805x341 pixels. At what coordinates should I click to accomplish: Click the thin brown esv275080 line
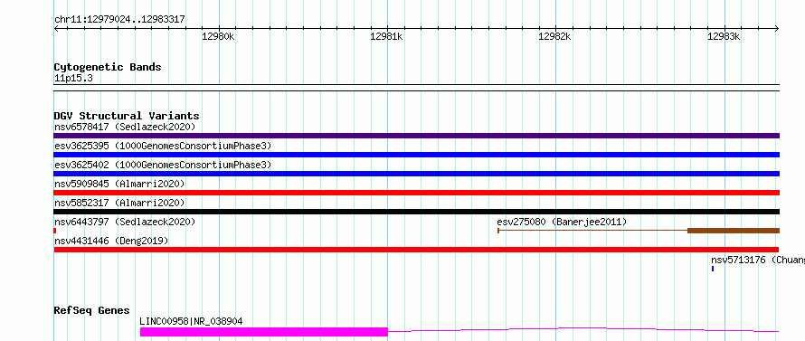[x=592, y=231]
